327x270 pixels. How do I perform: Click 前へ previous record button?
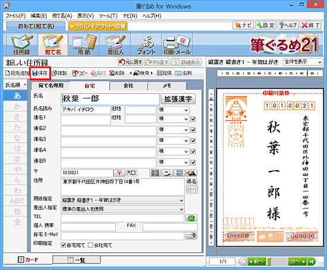[x=257, y=262]
